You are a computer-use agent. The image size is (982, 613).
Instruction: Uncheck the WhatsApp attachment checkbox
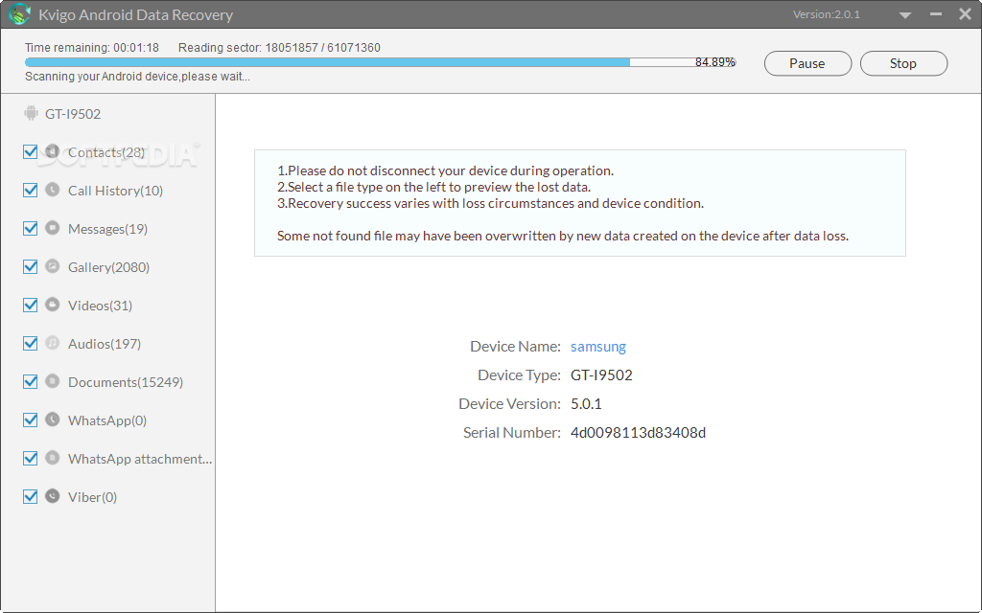click(x=30, y=458)
